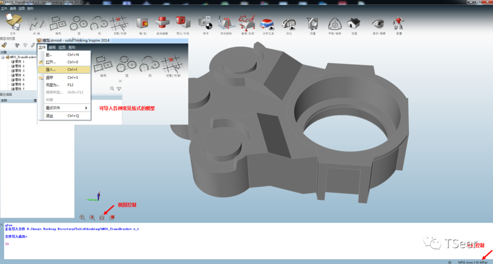The height and width of the screenshot is (264, 493).
Task: Choose 另存为... F12 menu entry
Action: click(x=64, y=85)
